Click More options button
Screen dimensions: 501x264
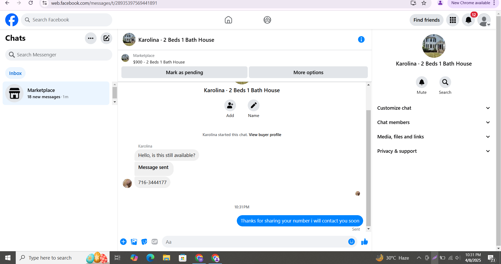tap(308, 72)
